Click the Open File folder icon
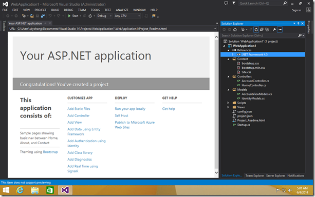The height and width of the screenshot is (197, 315). tap(32, 16)
